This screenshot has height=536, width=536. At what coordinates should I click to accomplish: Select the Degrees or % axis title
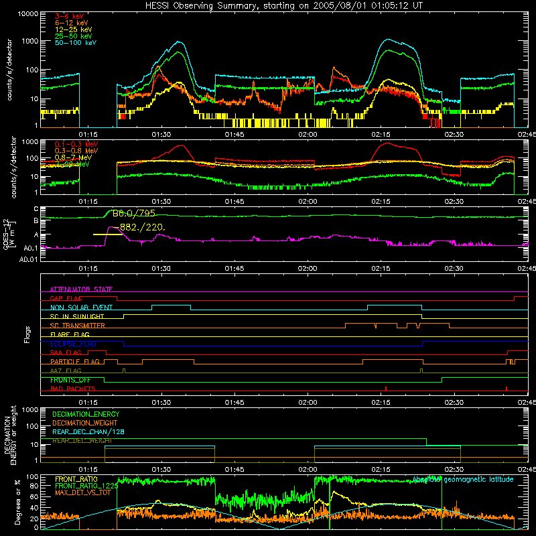coord(17,502)
